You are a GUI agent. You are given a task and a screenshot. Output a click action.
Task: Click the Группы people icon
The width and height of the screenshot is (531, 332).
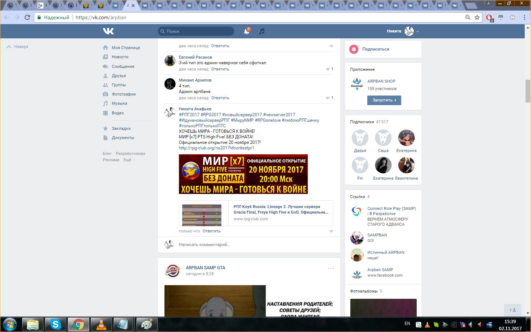pyautogui.click(x=105, y=85)
